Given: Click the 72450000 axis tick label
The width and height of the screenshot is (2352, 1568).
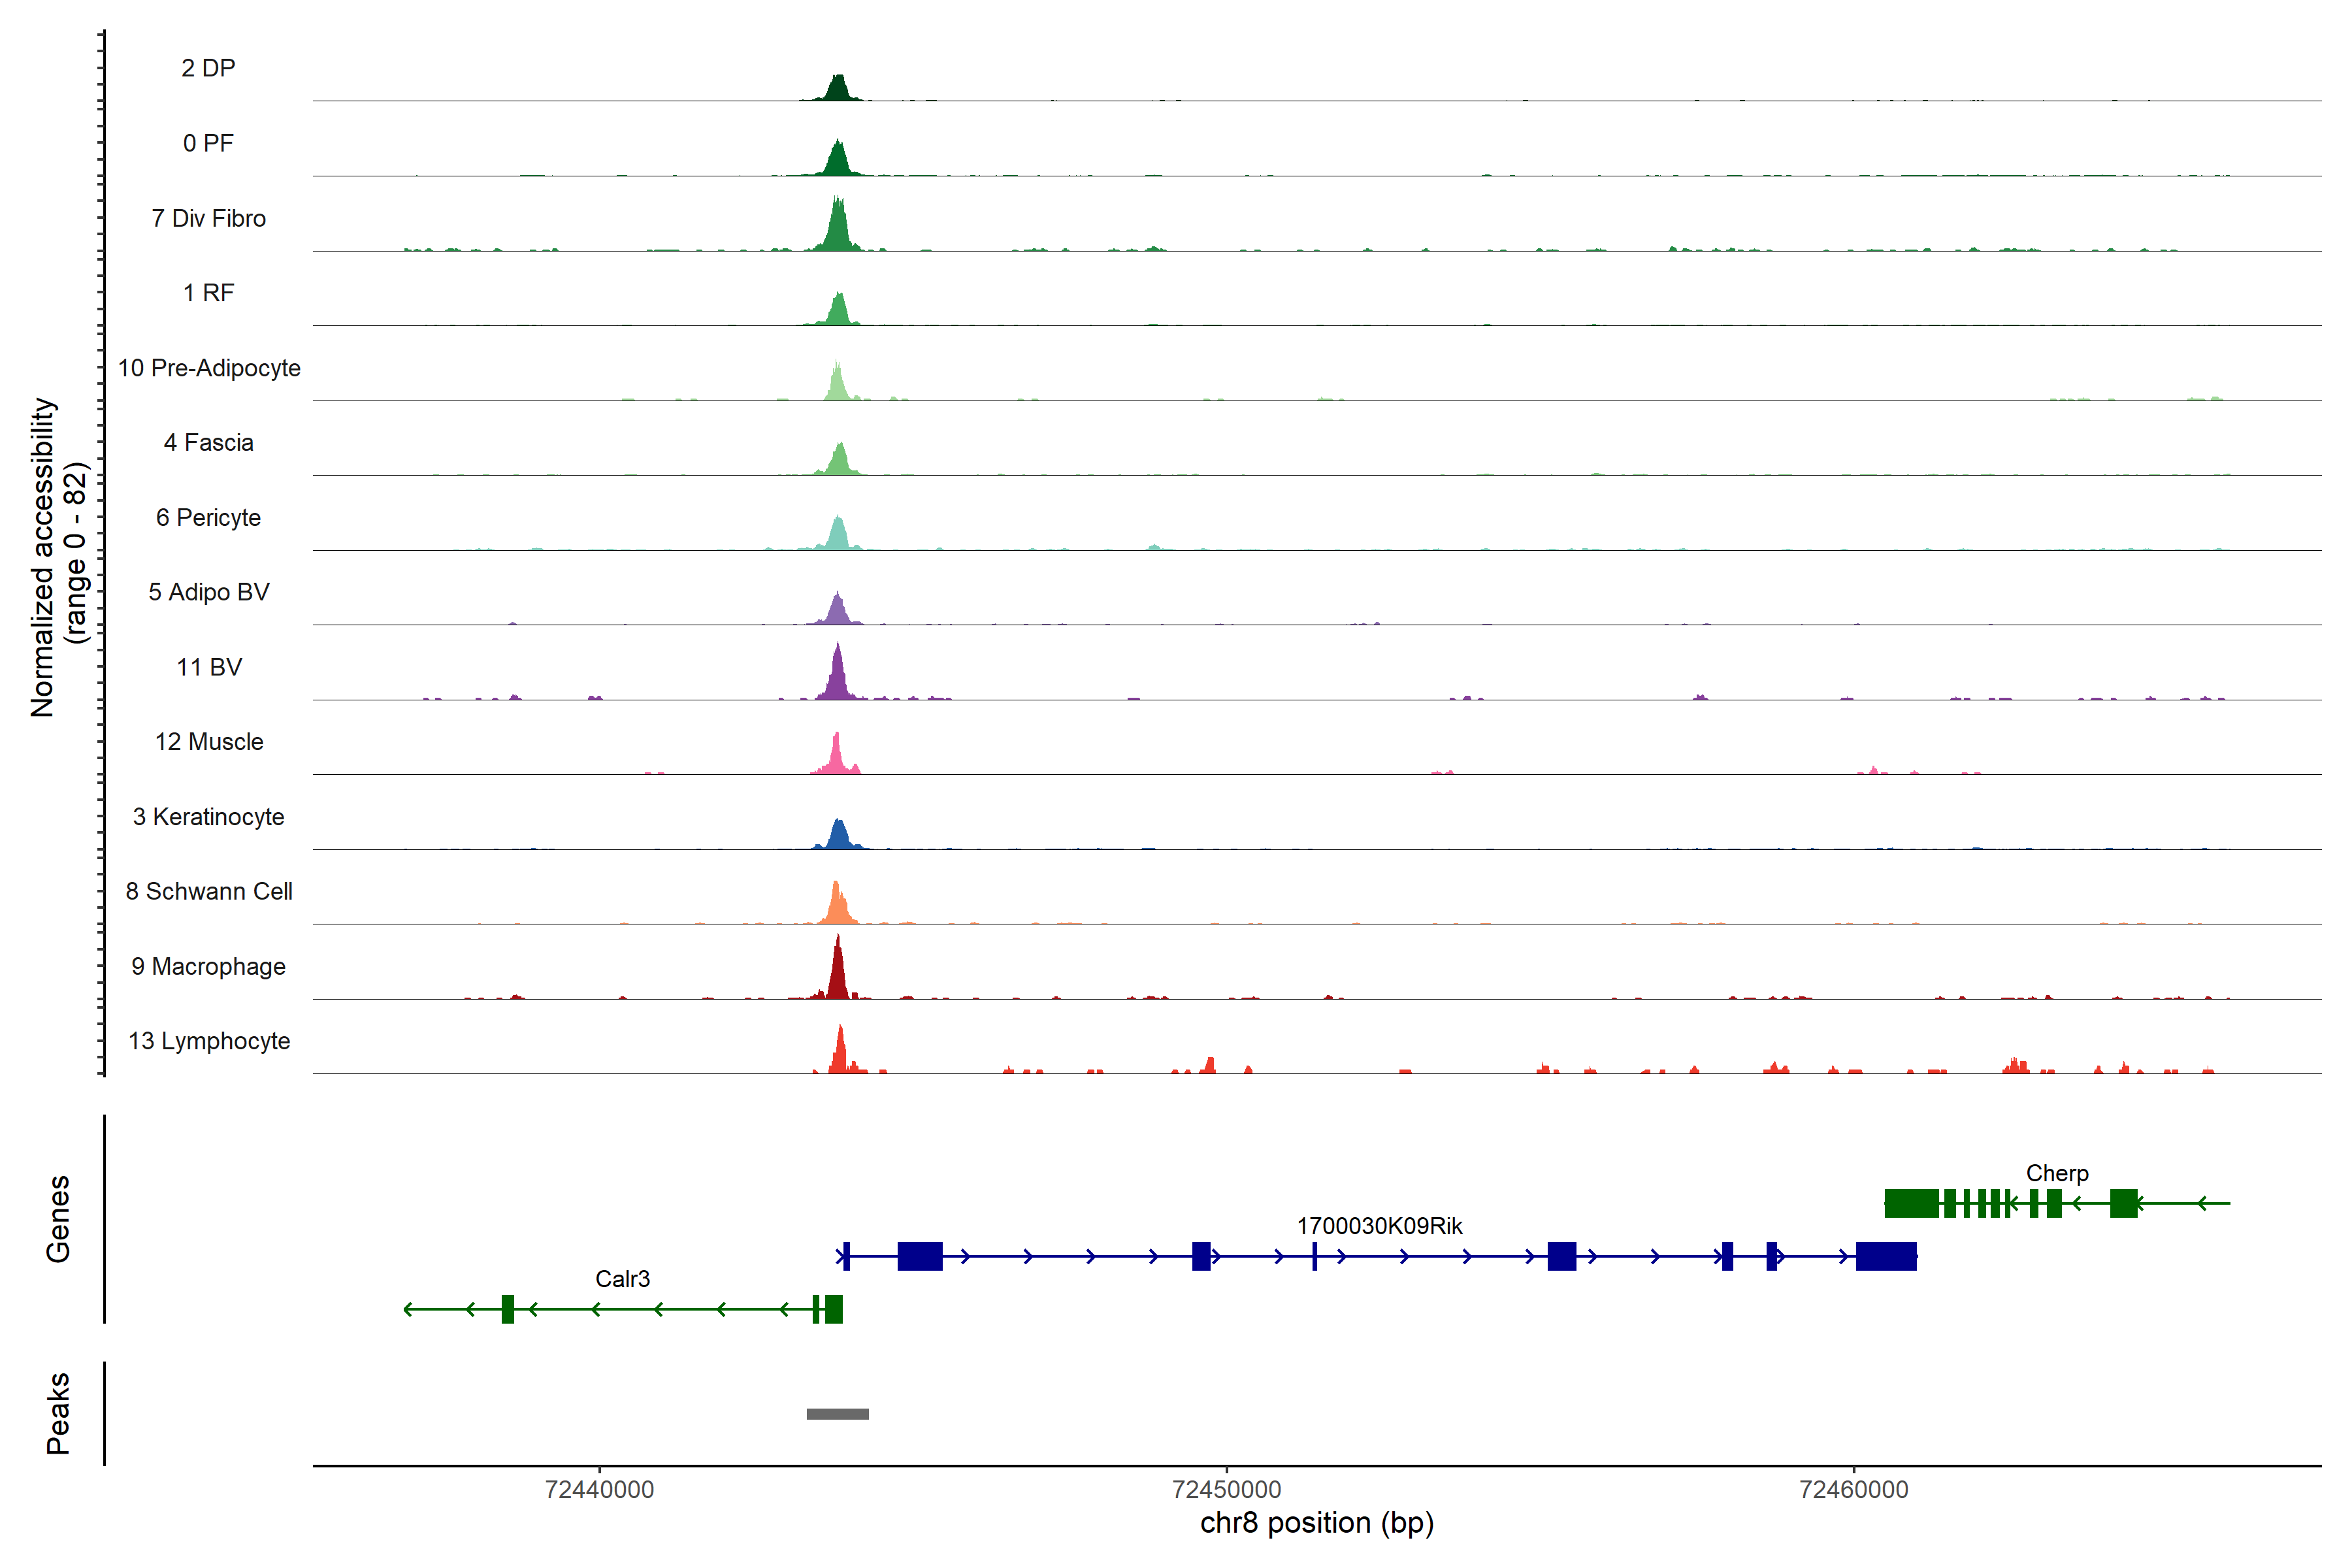Looking at the screenshot, I should (x=1226, y=1489).
